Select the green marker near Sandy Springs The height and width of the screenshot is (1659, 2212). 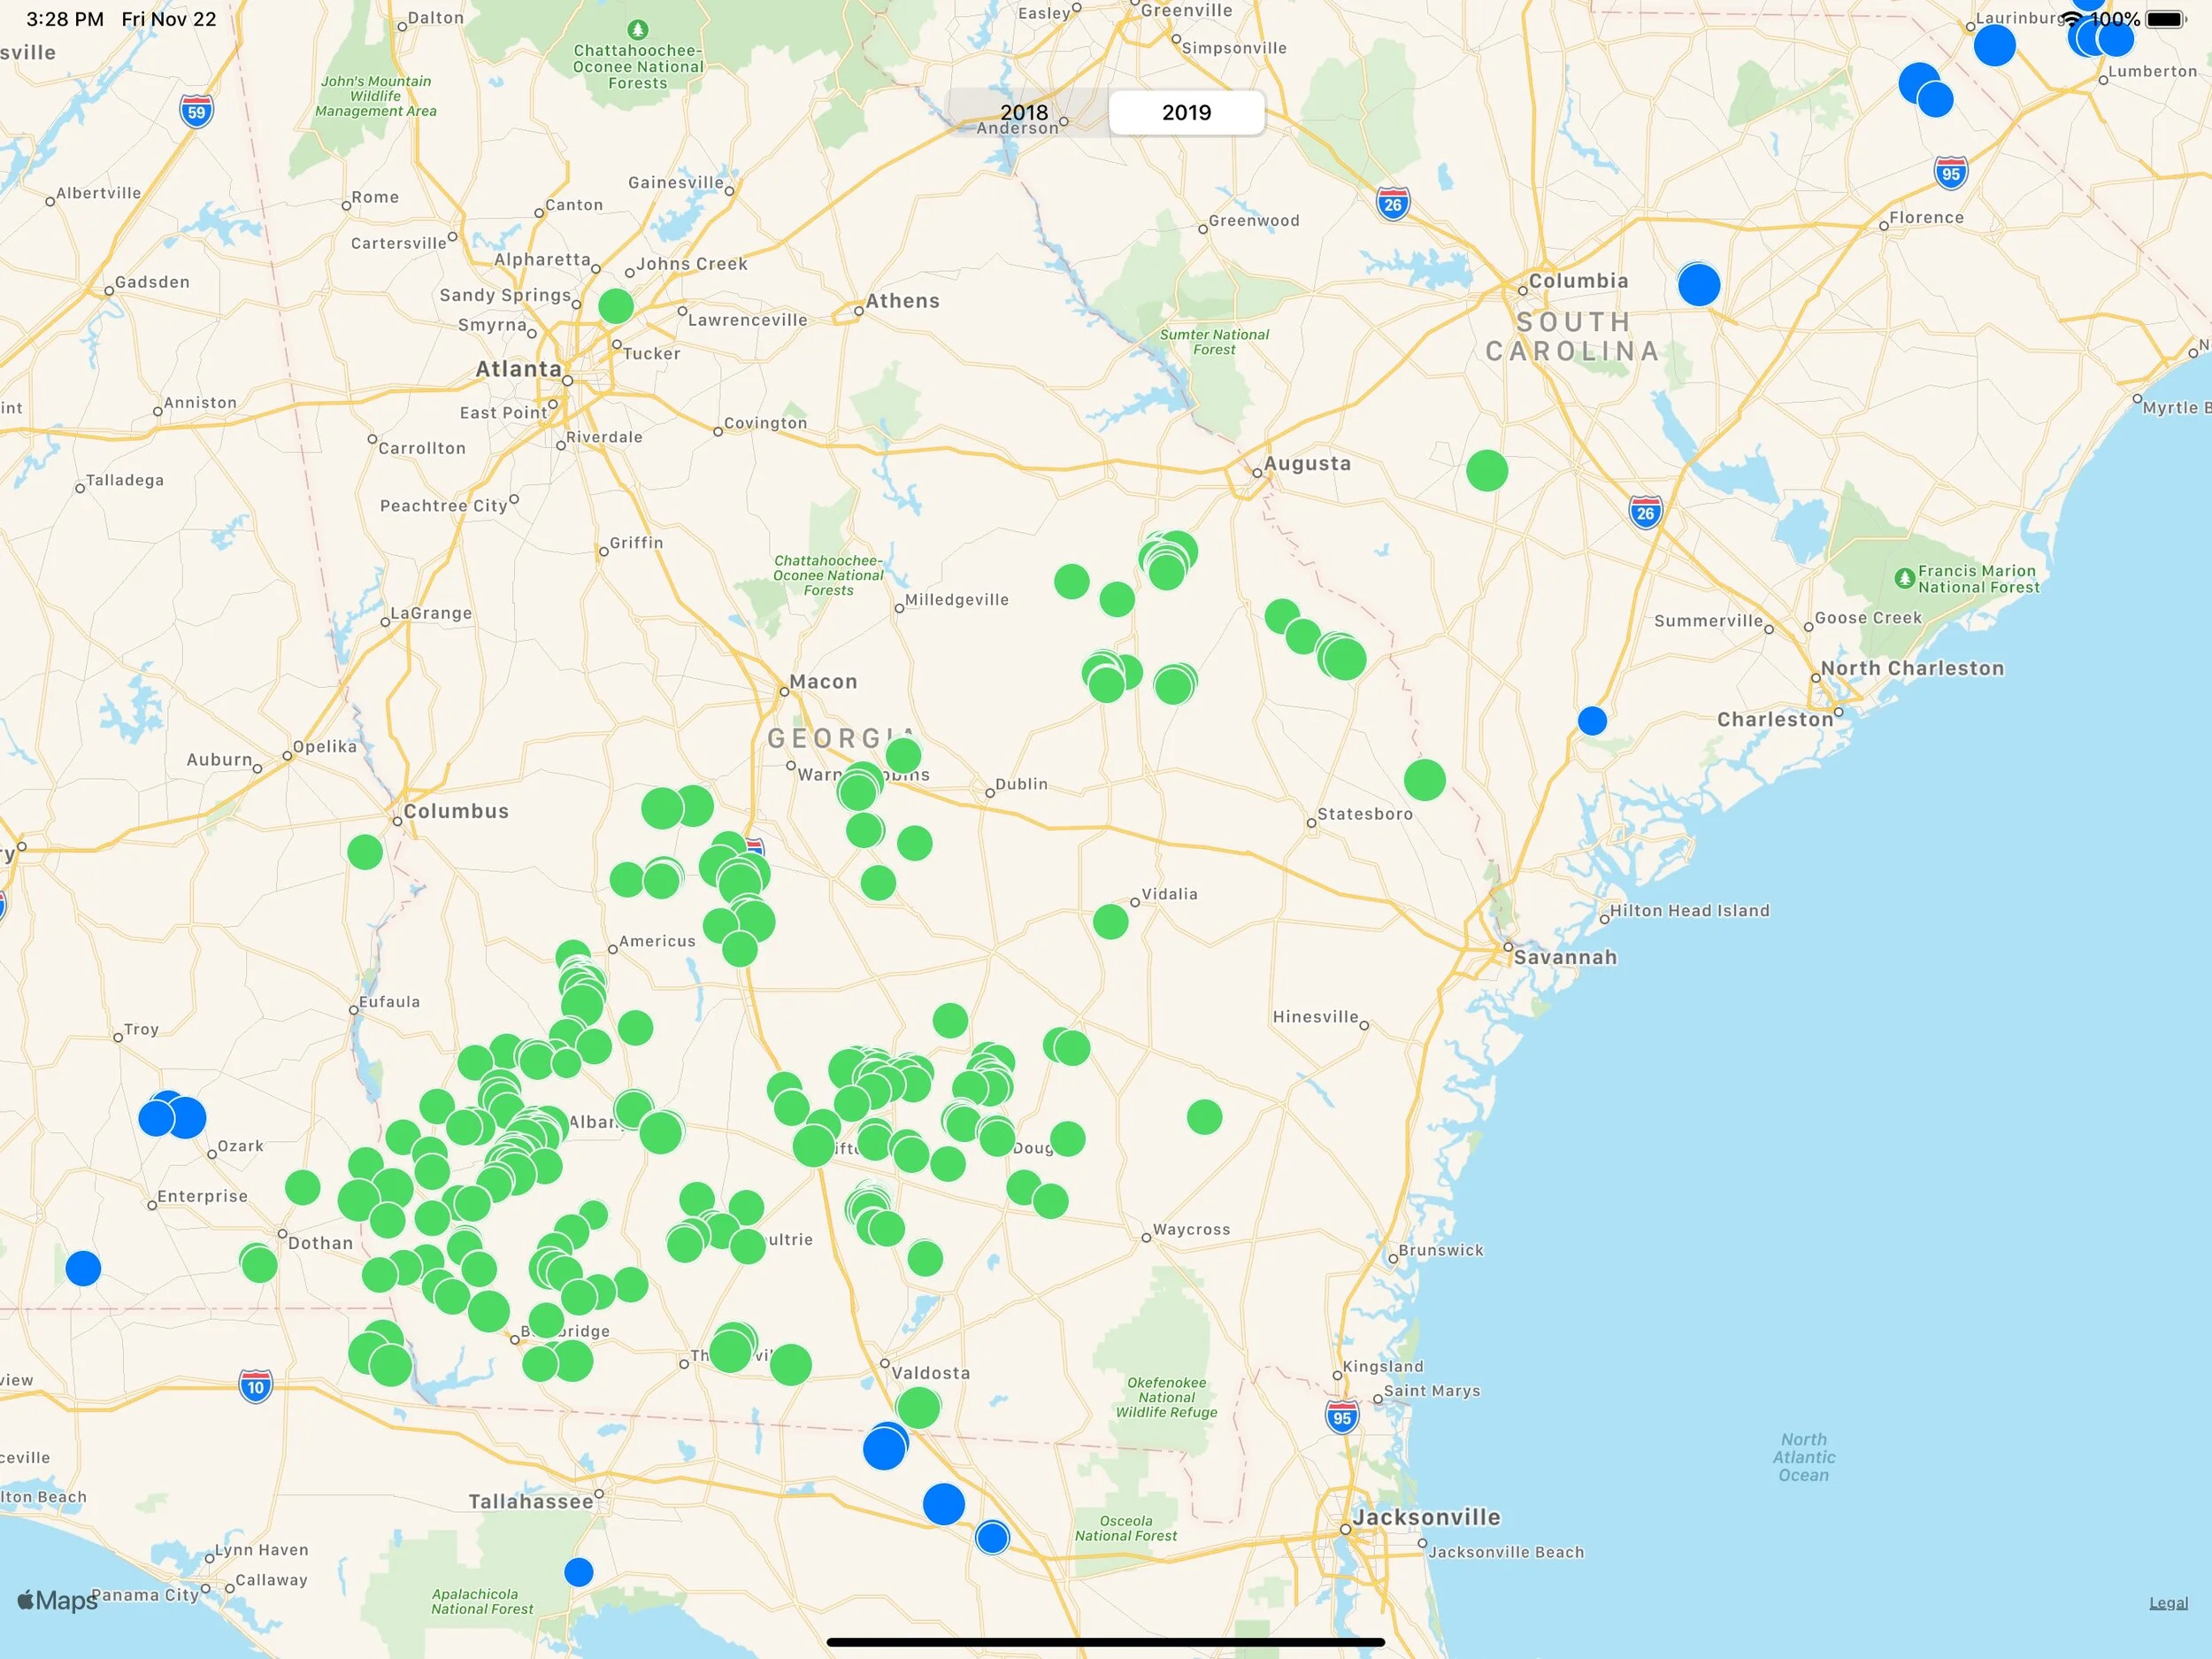(x=615, y=307)
